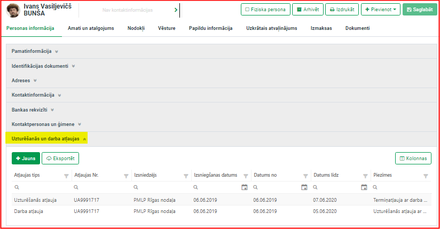Toggle the Fiziska persona checkbox button
The height and width of the screenshot is (229, 440).
coord(265,10)
